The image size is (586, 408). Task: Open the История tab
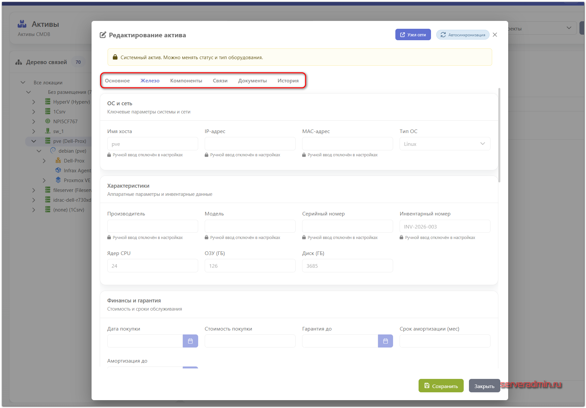coord(288,81)
